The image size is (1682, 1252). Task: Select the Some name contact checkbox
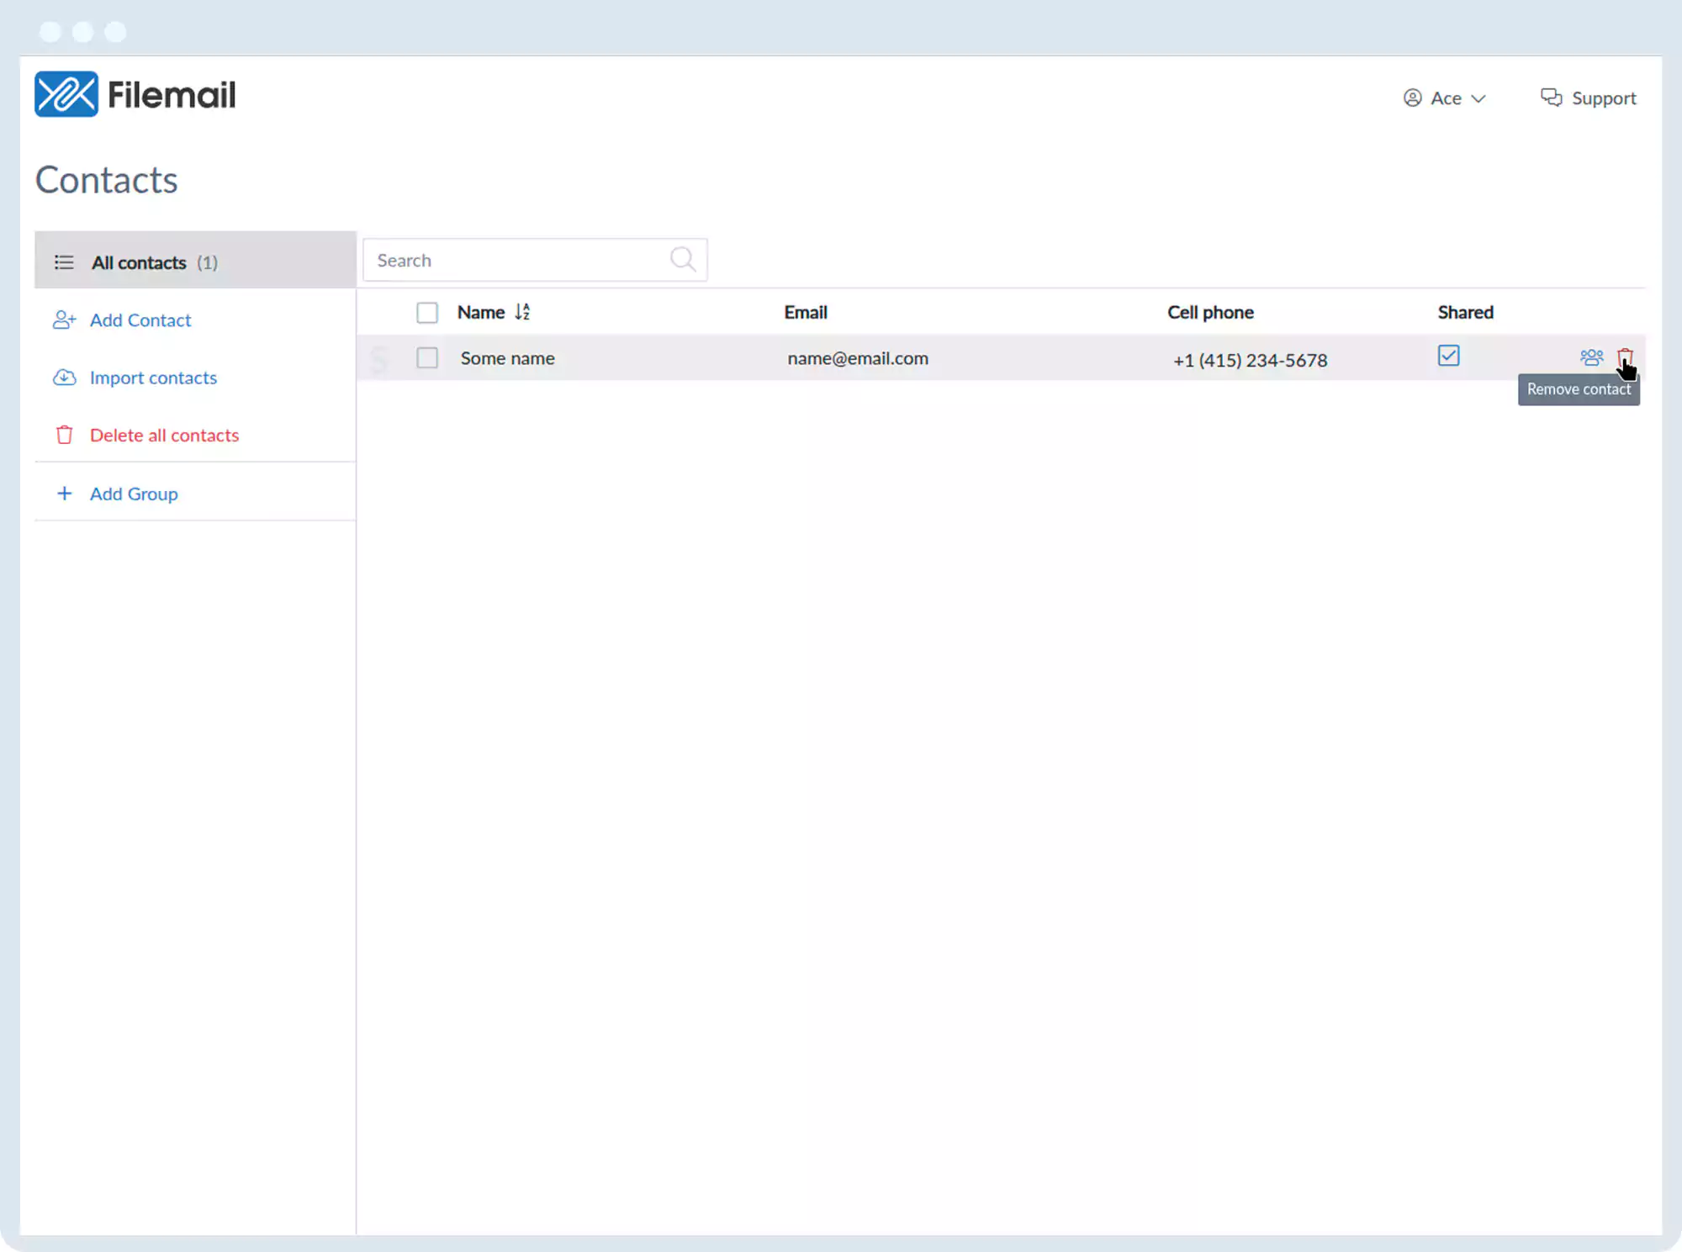427,358
